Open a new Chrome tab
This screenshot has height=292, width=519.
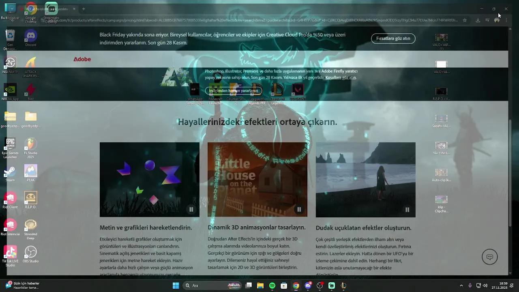click(x=84, y=9)
